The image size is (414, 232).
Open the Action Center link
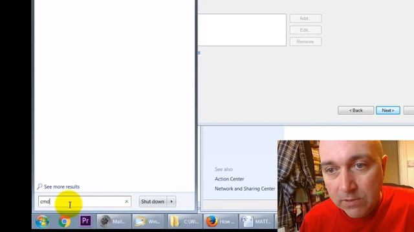point(230,179)
